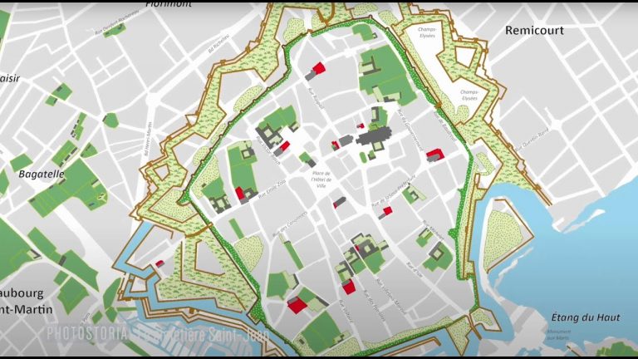Image resolution: width=638 pixels, height=359 pixels.
Task: Click the Bd Henri-Martin street label
Action: point(148,139)
